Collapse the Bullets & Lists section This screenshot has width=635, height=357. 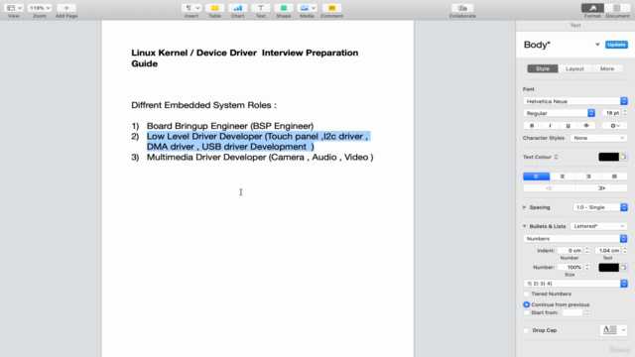(525, 226)
